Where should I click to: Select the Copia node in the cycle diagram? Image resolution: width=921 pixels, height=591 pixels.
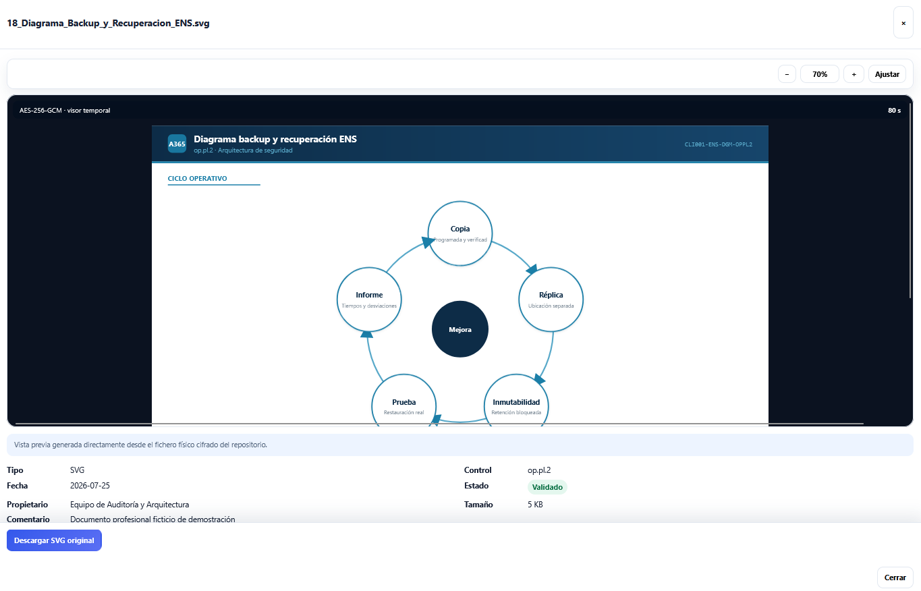tap(460, 233)
